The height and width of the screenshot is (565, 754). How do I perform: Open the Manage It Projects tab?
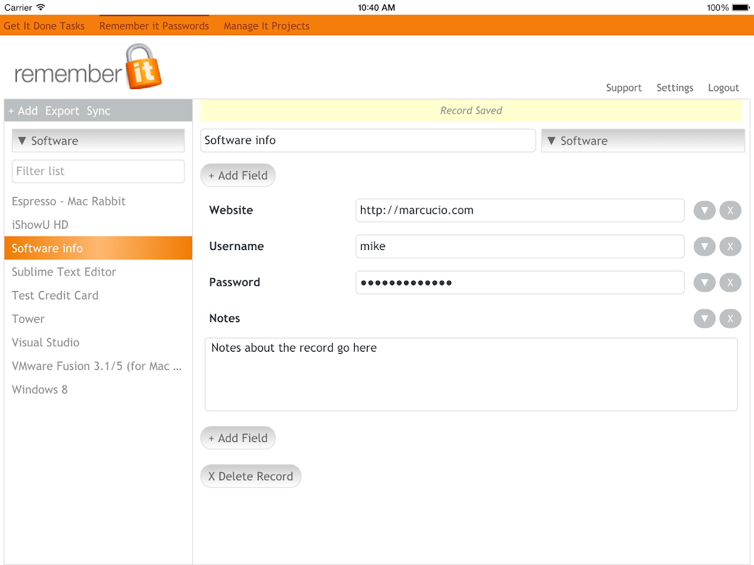(266, 26)
